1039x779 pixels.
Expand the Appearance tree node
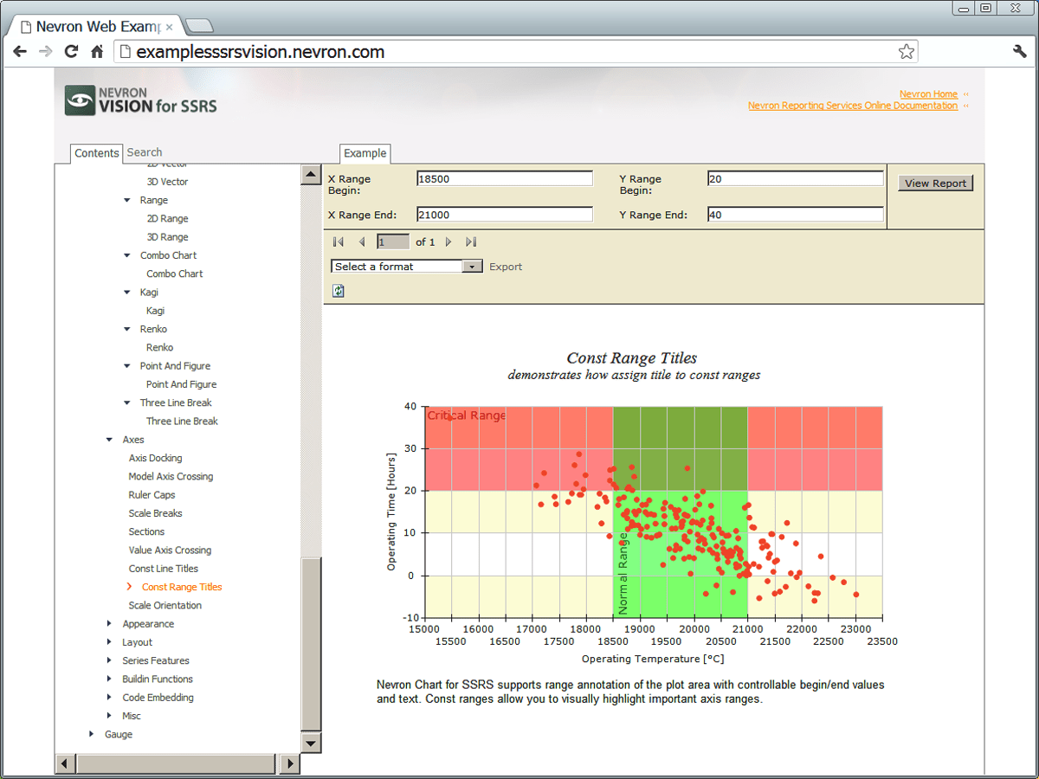(x=109, y=623)
